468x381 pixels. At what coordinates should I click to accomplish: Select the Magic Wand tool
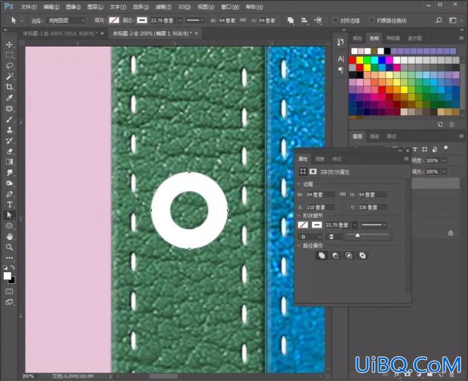click(9, 77)
